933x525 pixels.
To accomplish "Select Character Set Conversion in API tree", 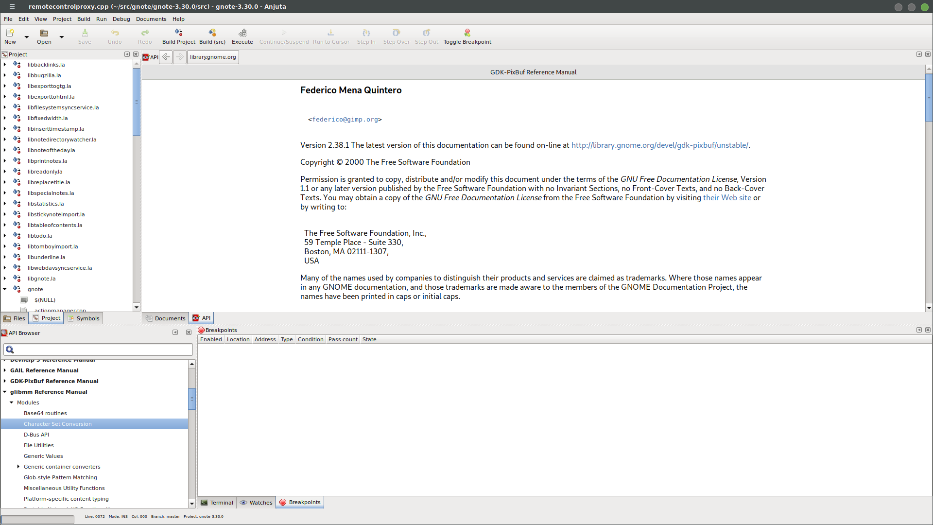I will (58, 424).
